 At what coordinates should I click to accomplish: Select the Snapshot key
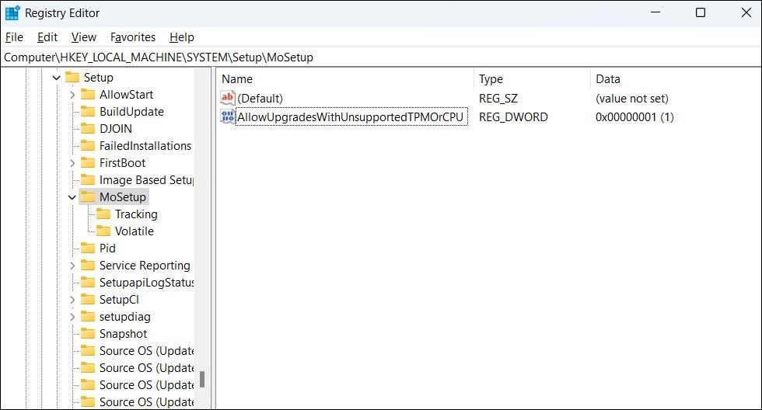(x=123, y=334)
